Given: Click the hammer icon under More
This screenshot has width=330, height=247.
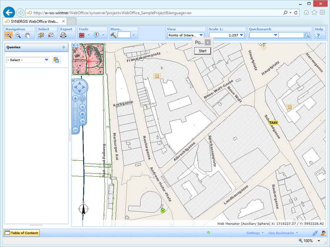Looking at the screenshot, I should (113, 35).
